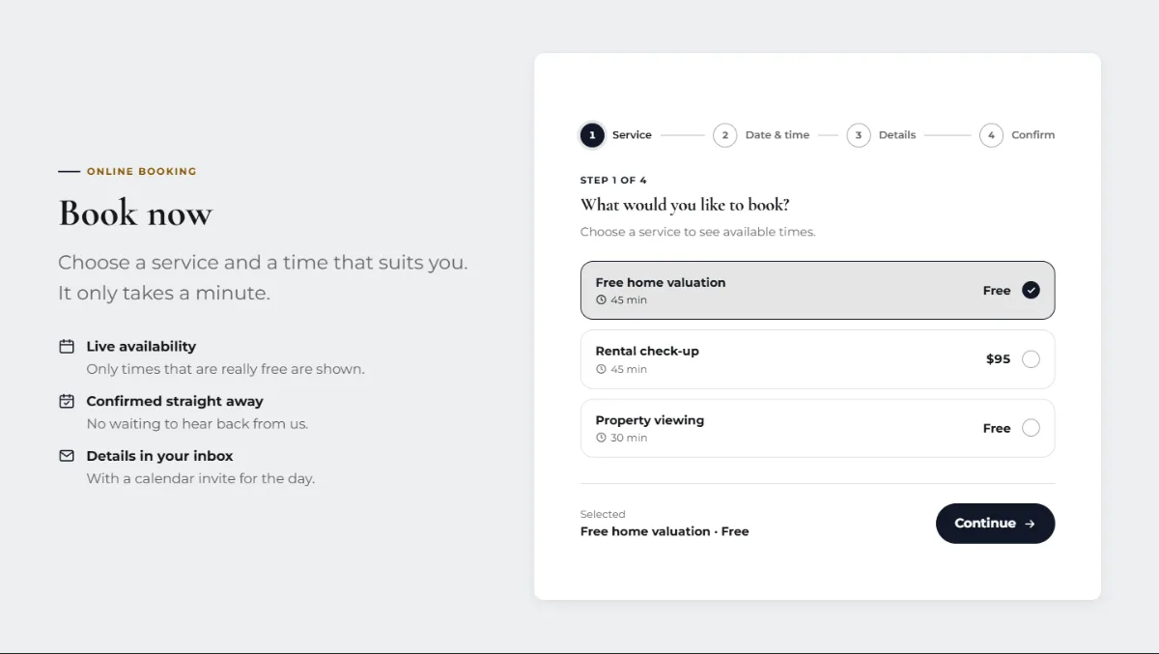Click the clock icon under Free home valuation
The width and height of the screenshot is (1159, 654).
(x=601, y=300)
